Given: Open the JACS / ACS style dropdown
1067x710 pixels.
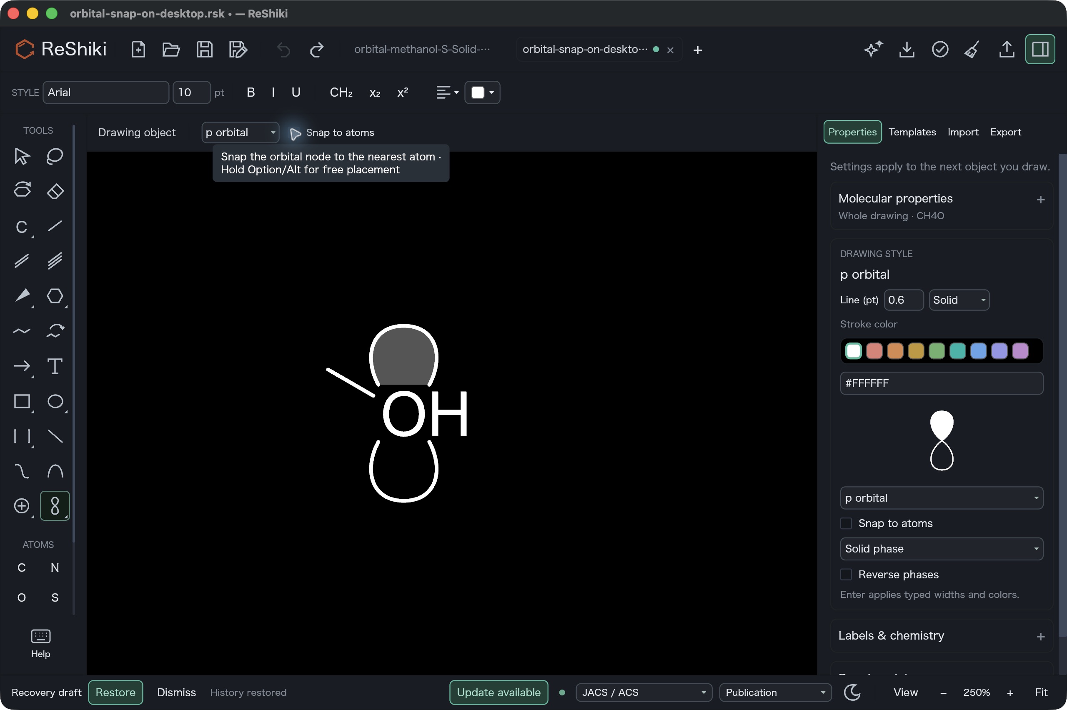Looking at the screenshot, I should point(644,692).
